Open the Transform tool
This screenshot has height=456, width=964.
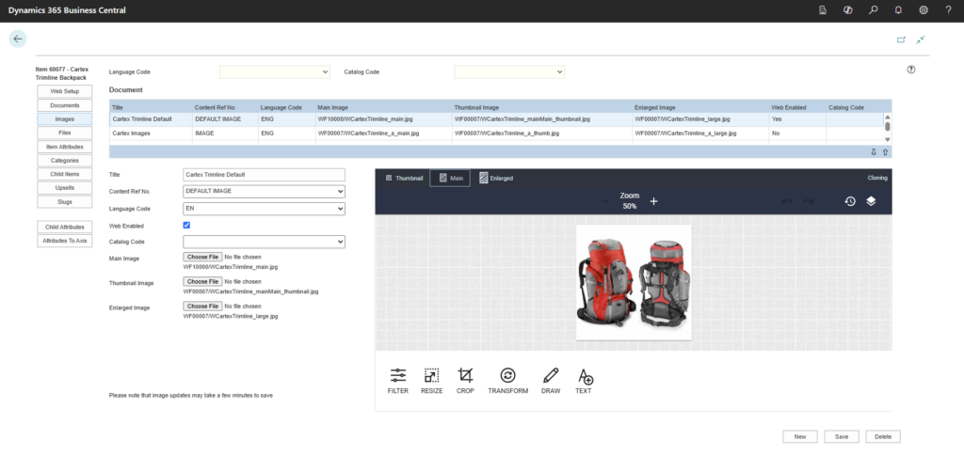click(x=507, y=380)
